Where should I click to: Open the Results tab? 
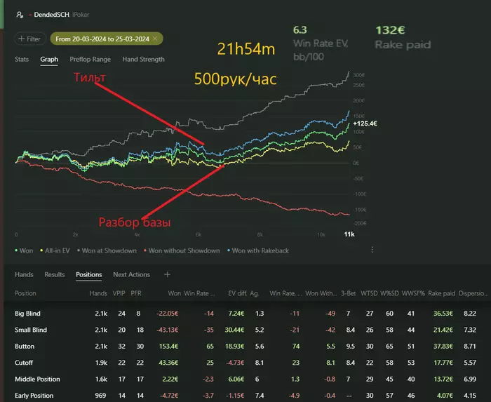55,274
